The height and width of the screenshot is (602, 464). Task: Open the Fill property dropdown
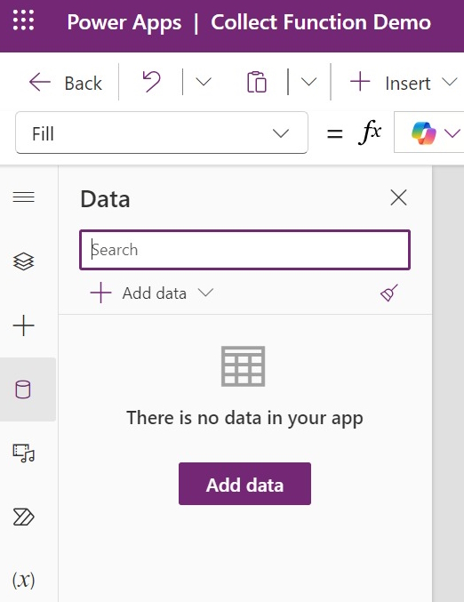point(162,132)
